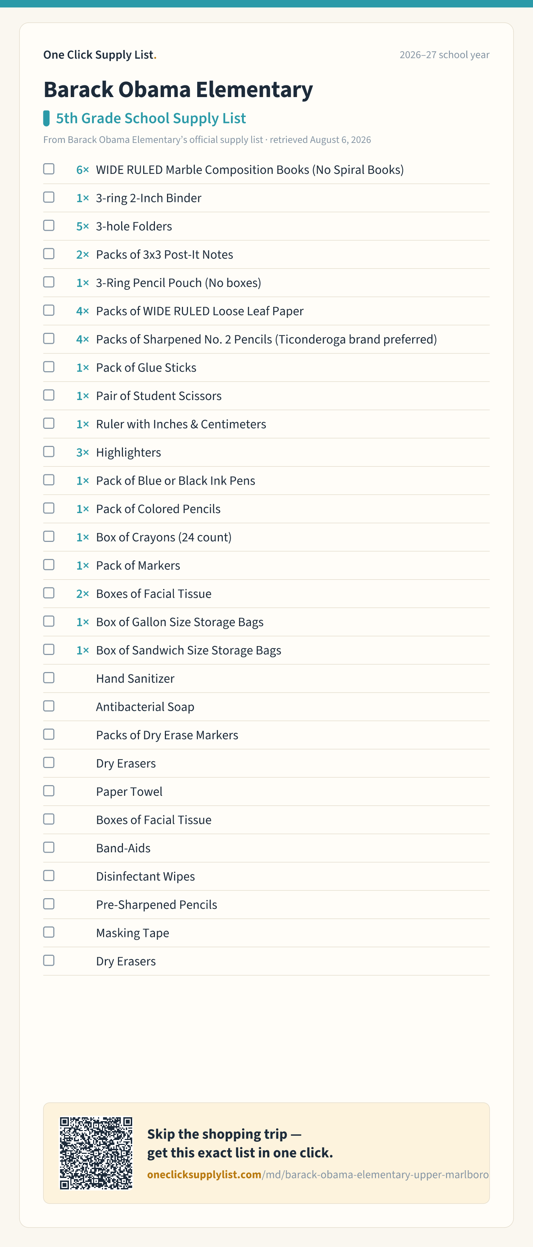Image resolution: width=533 pixels, height=1247 pixels.
Task: Mark Packs of Dry Erase Markers checked
Action: tap(49, 734)
